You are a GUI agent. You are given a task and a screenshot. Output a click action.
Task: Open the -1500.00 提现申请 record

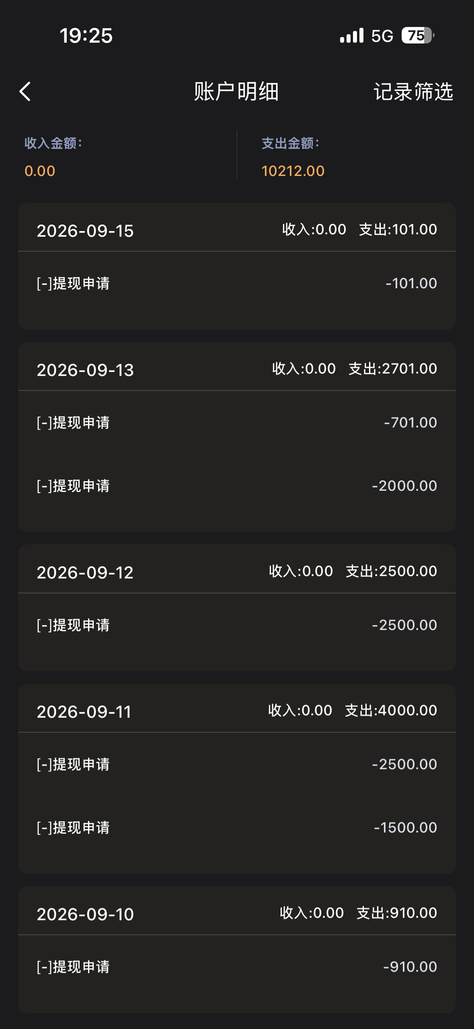click(237, 828)
